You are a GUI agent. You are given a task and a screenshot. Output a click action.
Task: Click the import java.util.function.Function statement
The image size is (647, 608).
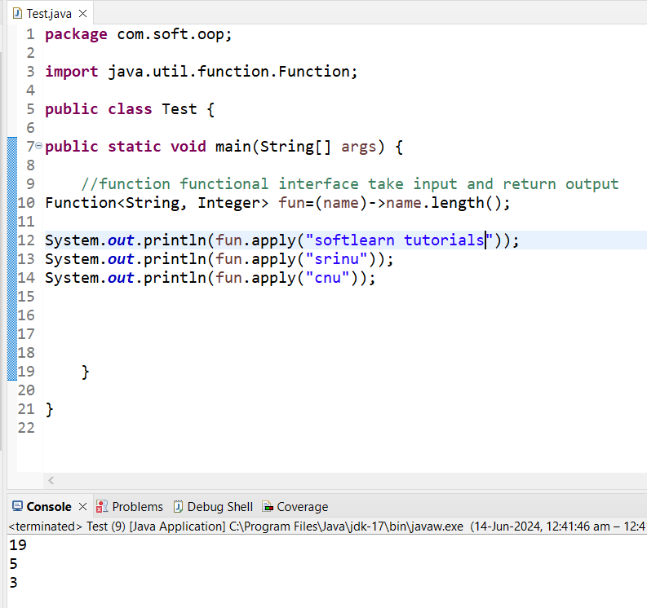point(201,72)
